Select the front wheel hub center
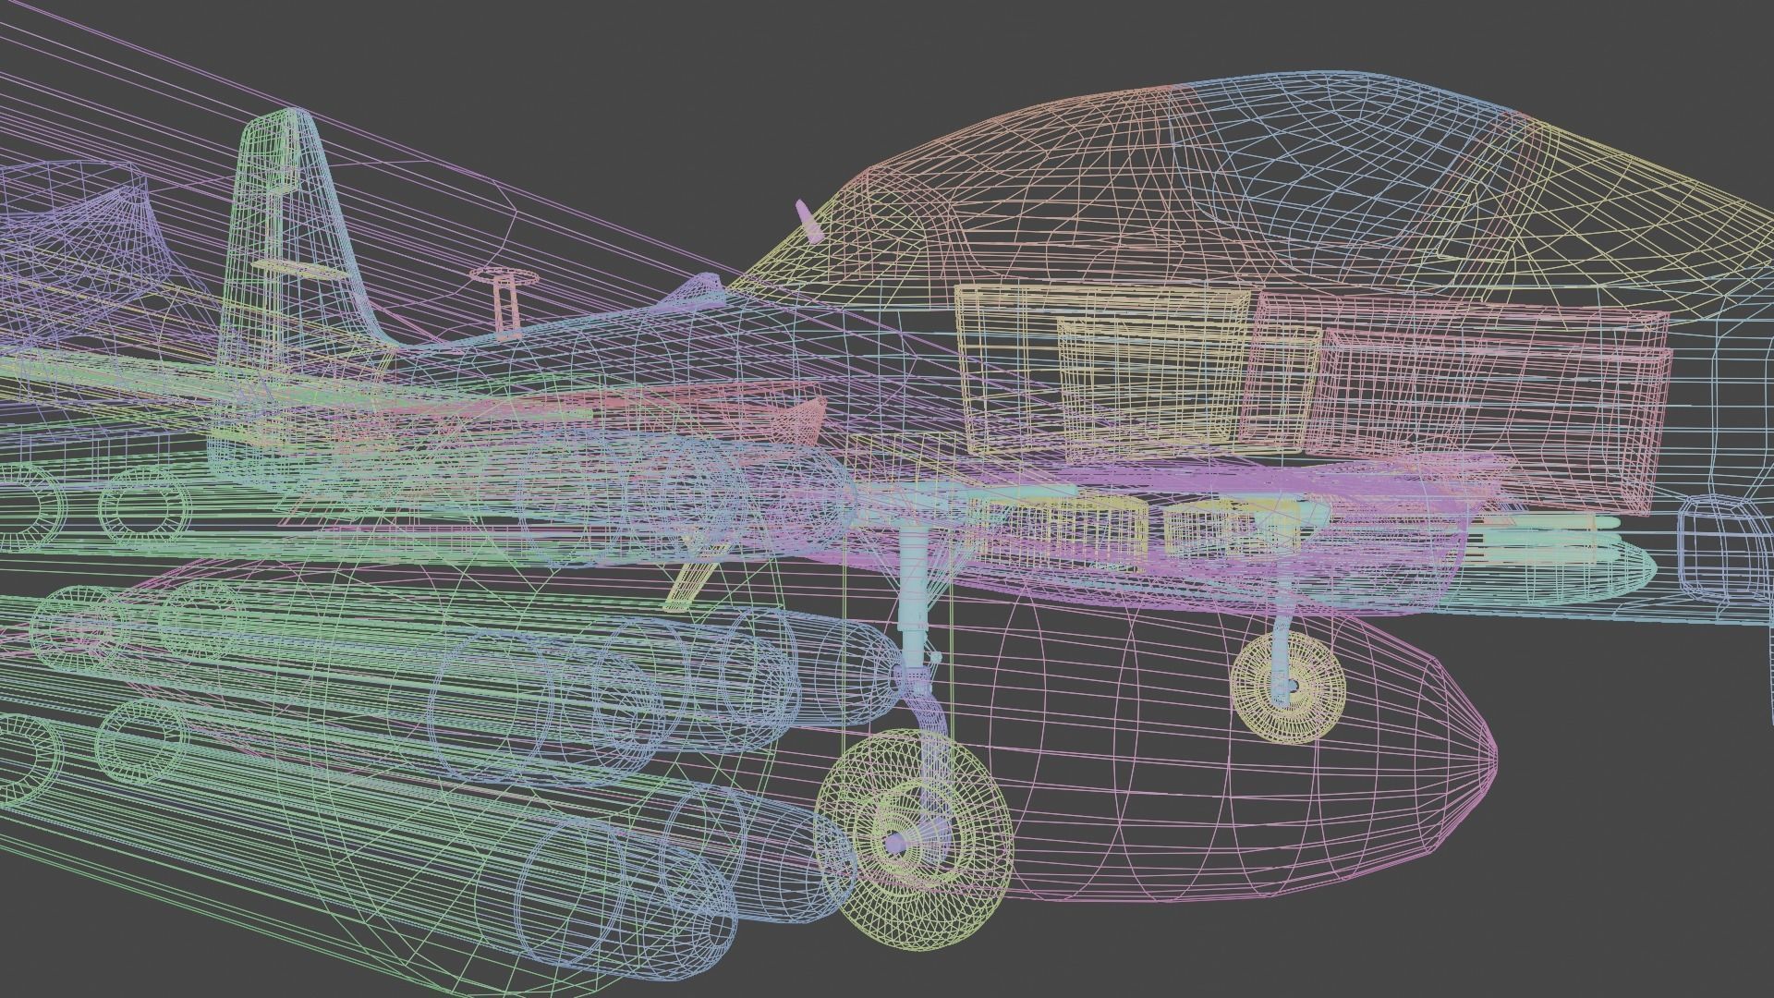The image size is (1774, 998). click(896, 843)
